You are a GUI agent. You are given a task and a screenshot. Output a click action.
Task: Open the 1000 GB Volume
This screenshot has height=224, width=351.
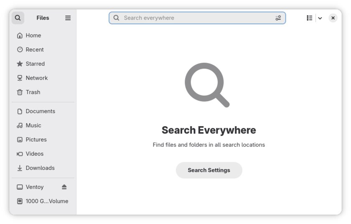[x=46, y=201]
